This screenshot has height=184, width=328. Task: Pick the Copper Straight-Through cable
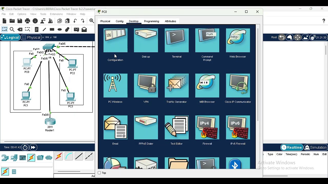pyautogui.click(x=79, y=156)
